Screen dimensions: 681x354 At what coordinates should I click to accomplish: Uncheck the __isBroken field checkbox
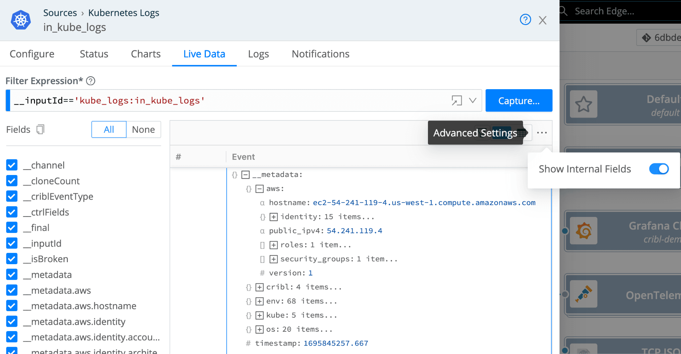pos(12,259)
